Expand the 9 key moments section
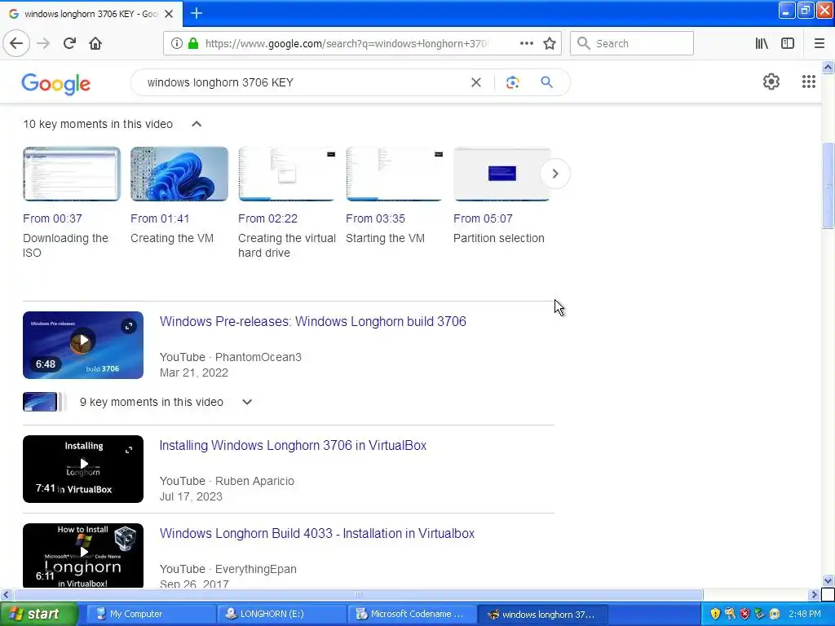This screenshot has width=835, height=626. [247, 402]
